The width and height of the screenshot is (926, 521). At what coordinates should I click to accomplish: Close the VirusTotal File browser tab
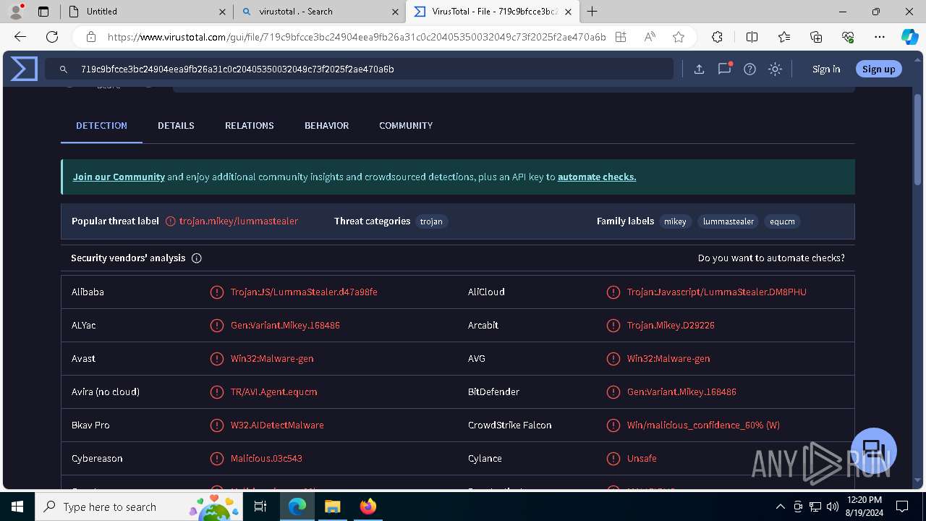click(568, 12)
